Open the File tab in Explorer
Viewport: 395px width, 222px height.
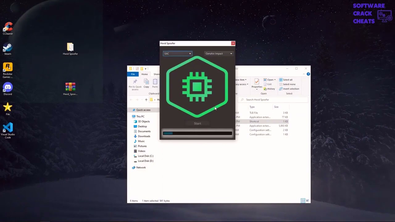(x=133, y=74)
